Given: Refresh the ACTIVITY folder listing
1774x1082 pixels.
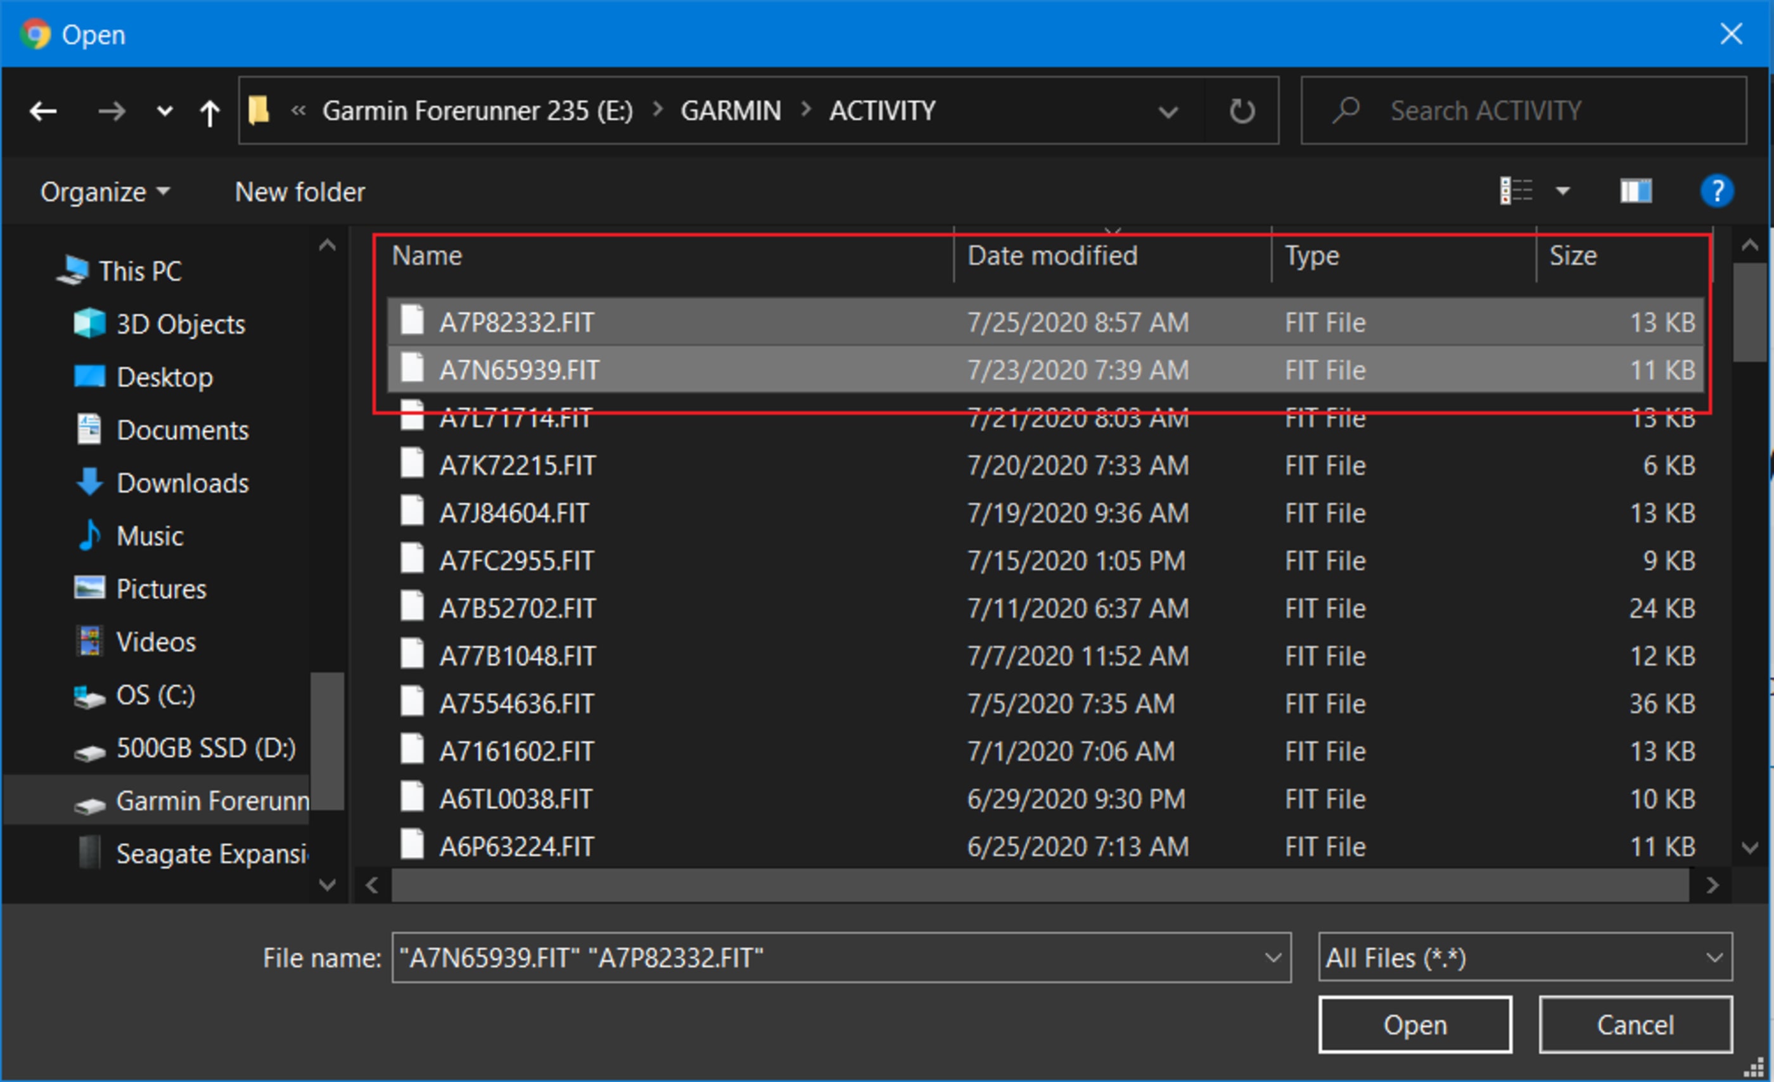Looking at the screenshot, I should (x=1241, y=111).
